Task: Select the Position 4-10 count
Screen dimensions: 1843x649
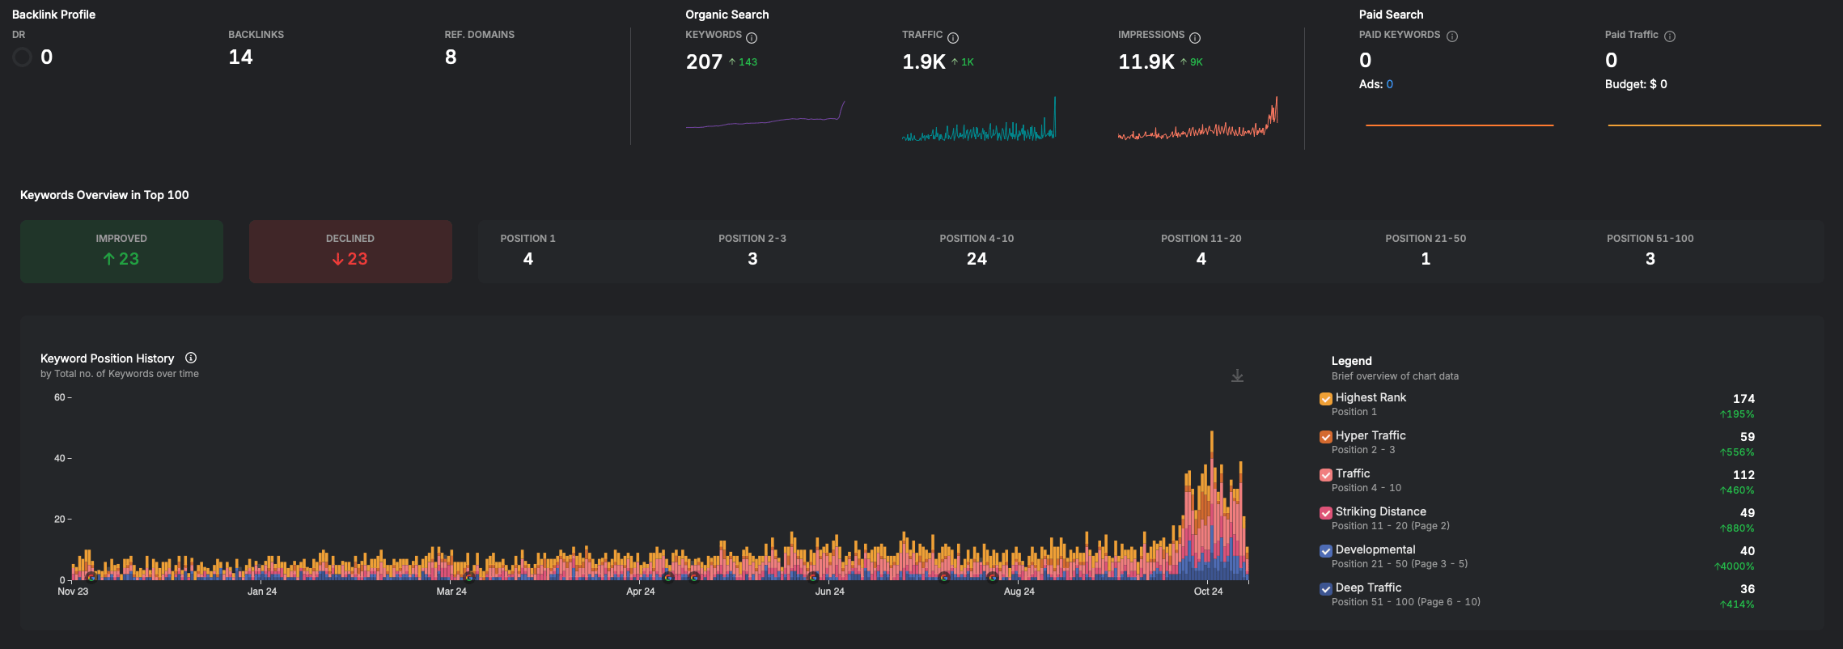Action: (977, 259)
